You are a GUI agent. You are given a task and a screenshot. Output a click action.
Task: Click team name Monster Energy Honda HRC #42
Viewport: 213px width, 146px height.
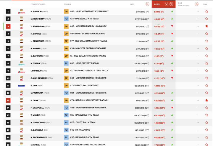tap(88, 78)
